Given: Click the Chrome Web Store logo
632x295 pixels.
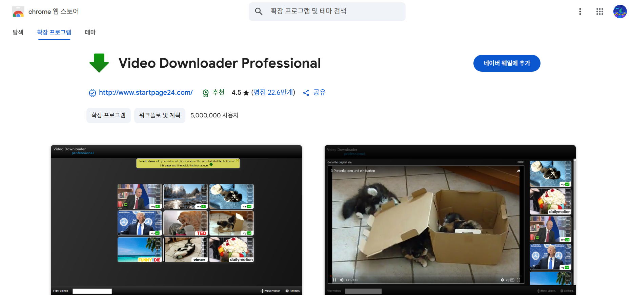Looking at the screenshot, I should point(18,12).
